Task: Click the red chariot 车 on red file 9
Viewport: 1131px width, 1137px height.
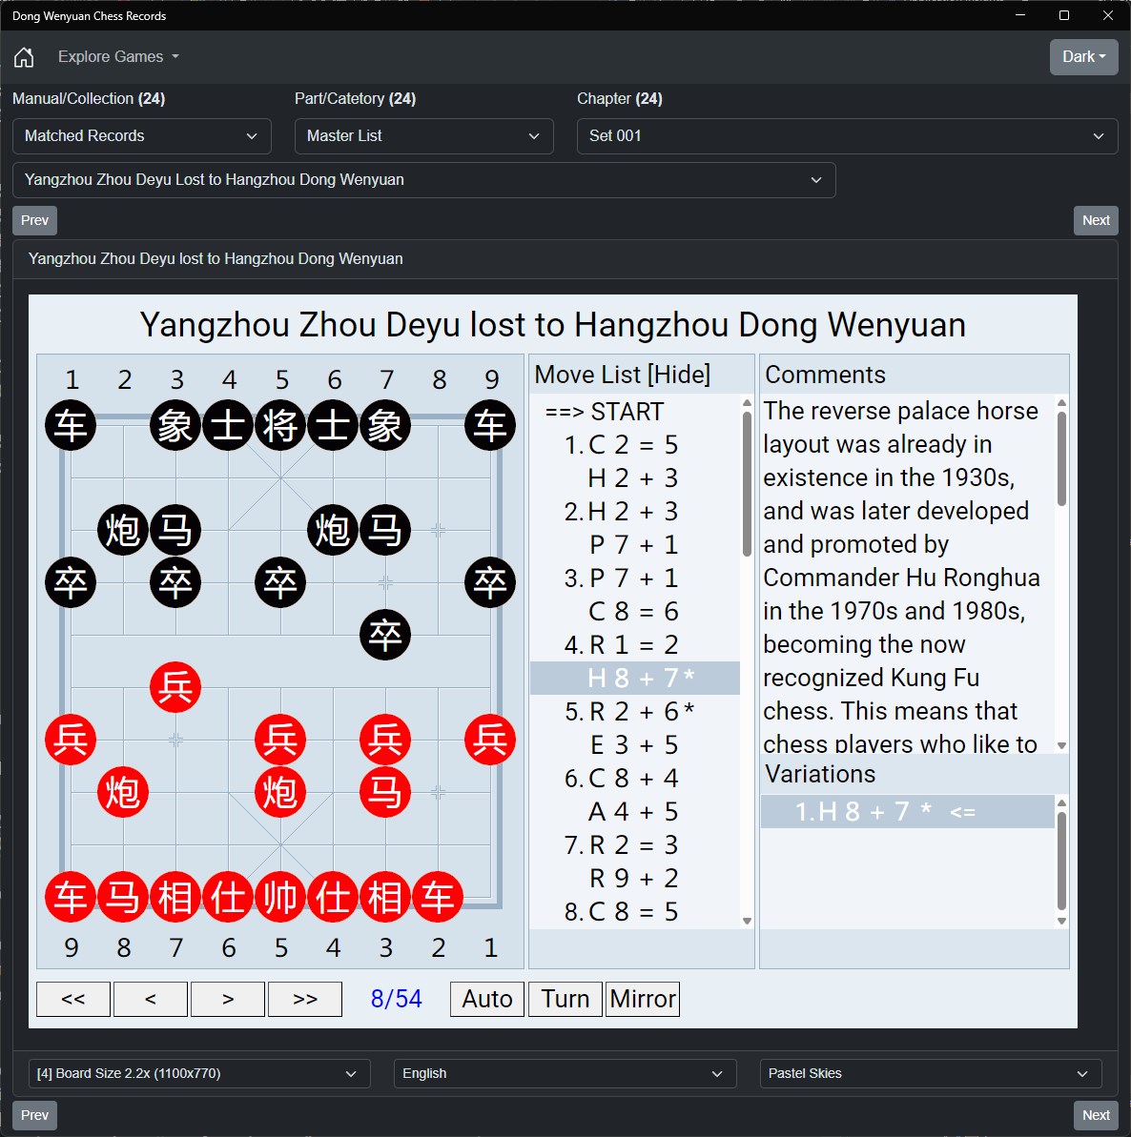Action: tap(71, 897)
